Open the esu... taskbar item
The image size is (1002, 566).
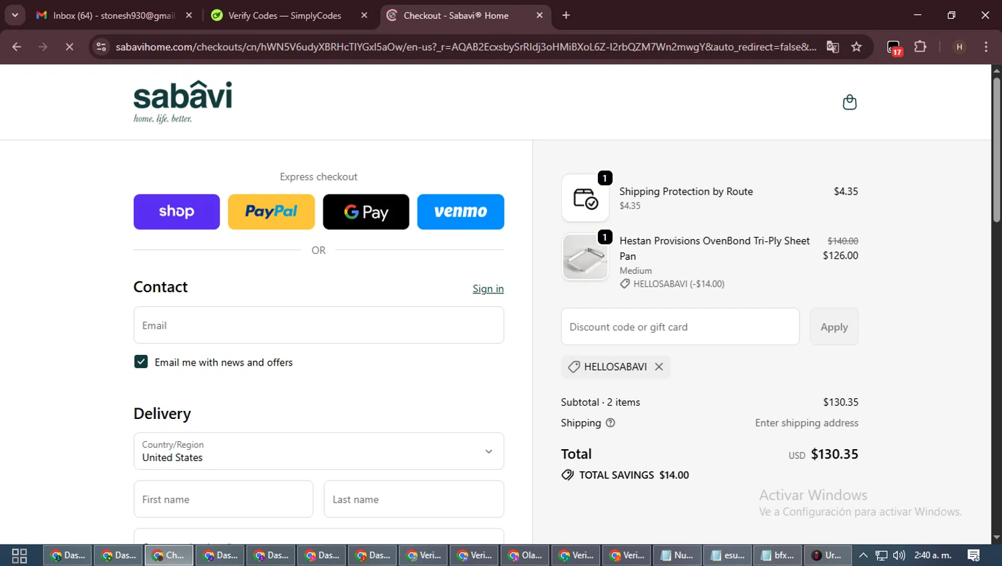pos(728,555)
